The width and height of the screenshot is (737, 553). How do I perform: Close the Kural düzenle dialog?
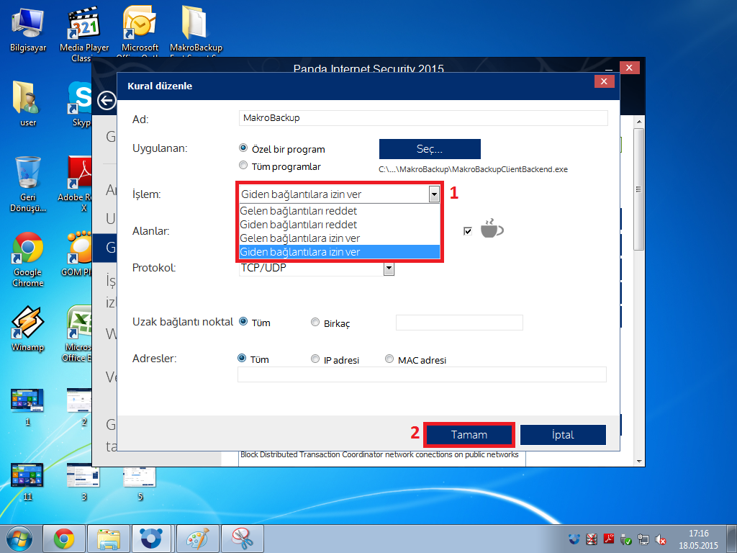[x=604, y=81]
